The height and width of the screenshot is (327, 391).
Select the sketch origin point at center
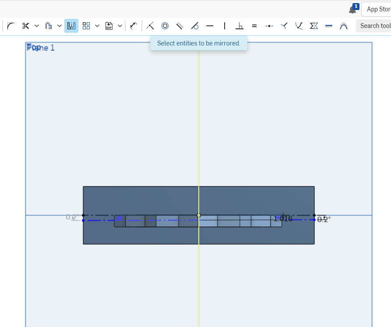pyautogui.click(x=199, y=215)
